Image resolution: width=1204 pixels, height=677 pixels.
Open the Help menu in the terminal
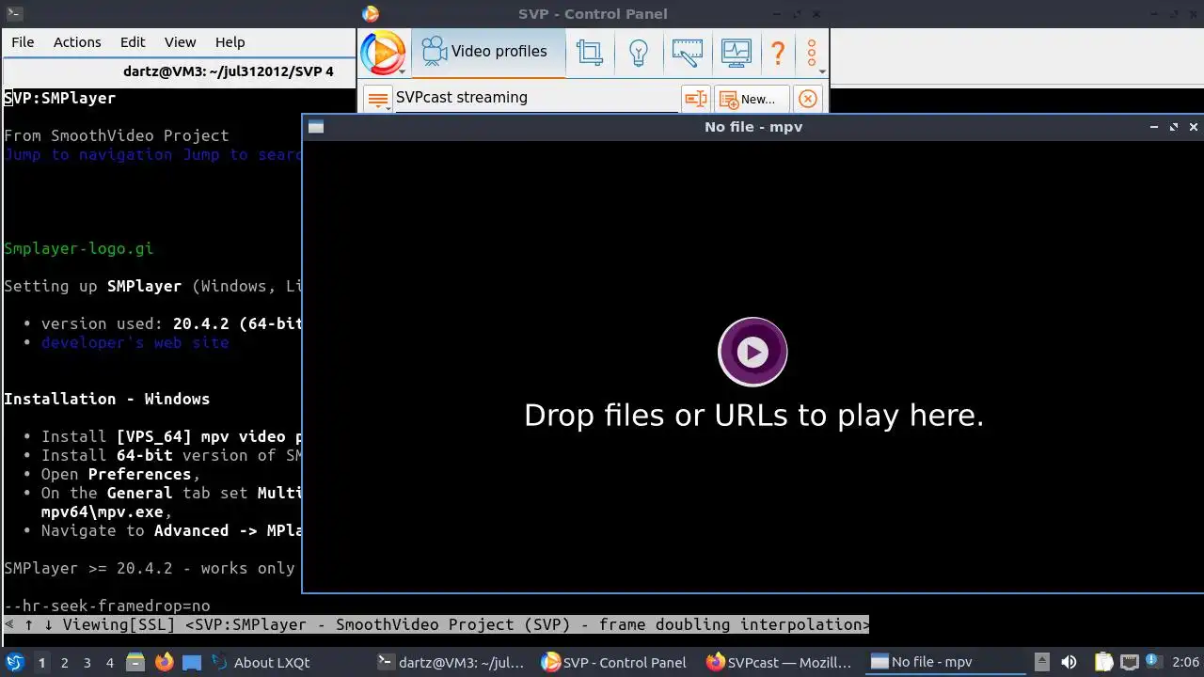[230, 42]
